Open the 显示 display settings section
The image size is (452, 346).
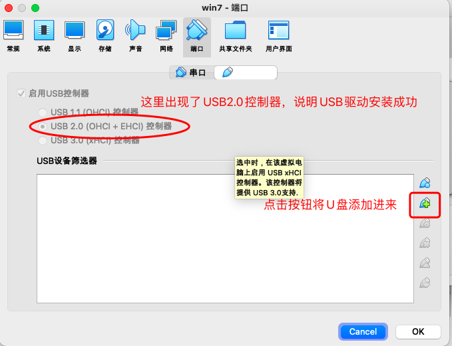pos(75,37)
